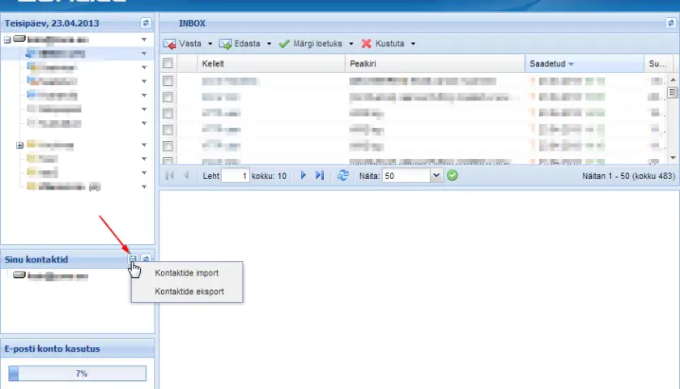Sort by the Pealkiri column header
680x389 pixels.
[435, 64]
